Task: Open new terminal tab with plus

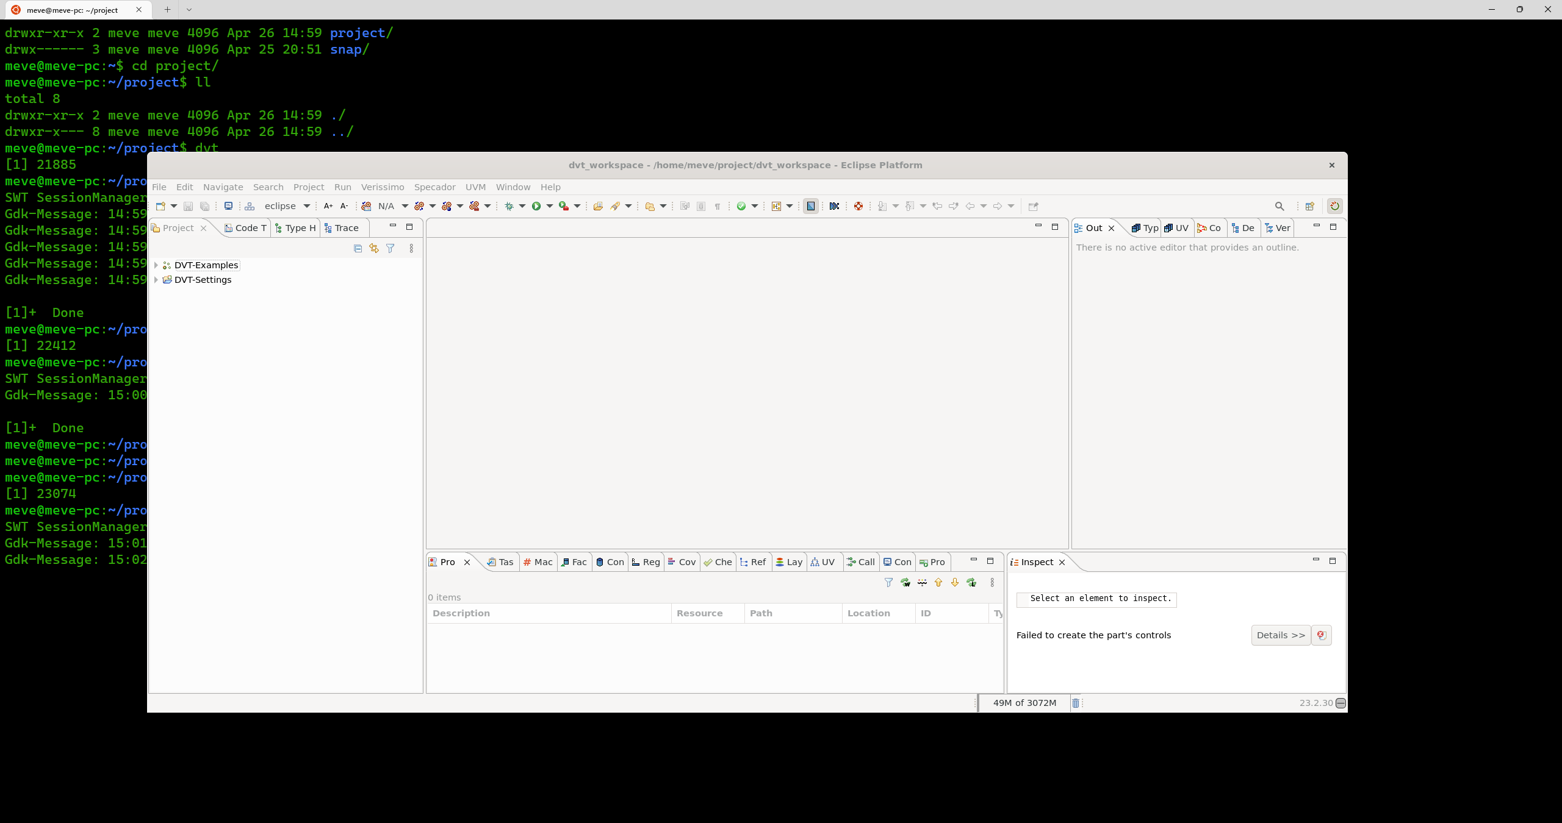Action: pos(167,10)
